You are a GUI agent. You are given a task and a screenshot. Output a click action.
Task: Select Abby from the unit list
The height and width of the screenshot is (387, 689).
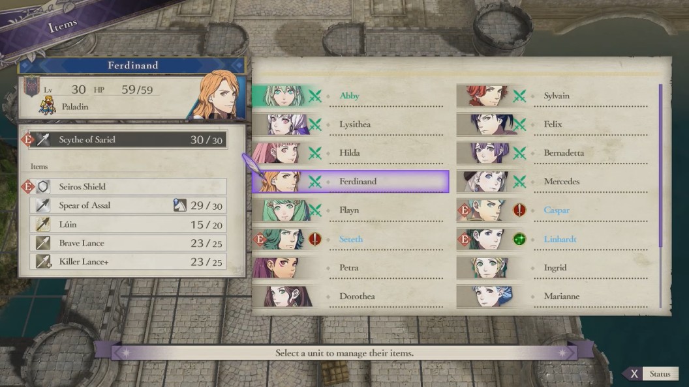[350, 96]
